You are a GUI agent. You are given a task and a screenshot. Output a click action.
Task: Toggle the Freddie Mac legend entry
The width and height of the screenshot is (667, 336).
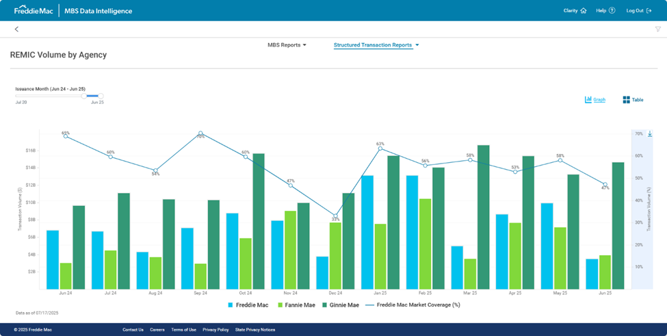coord(248,305)
